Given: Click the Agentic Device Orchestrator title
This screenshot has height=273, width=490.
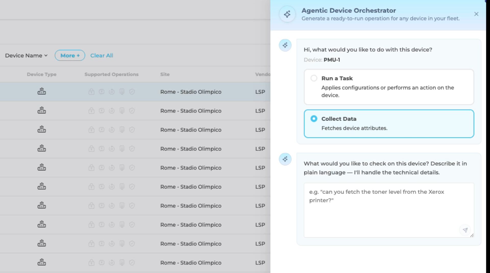Looking at the screenshot, I should click(349, 10).
